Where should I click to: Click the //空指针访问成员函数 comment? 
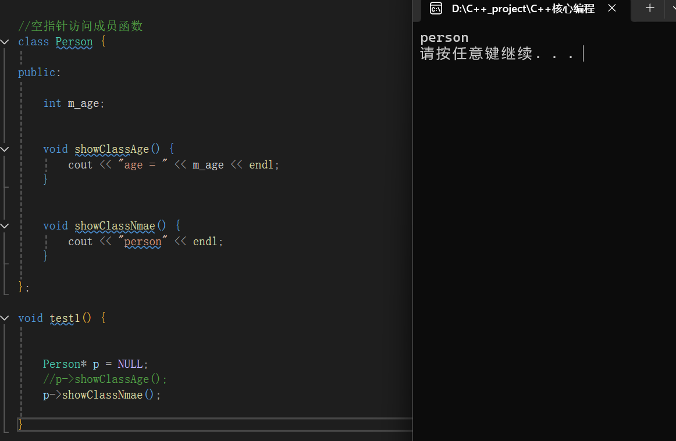(x=80, y=26)
